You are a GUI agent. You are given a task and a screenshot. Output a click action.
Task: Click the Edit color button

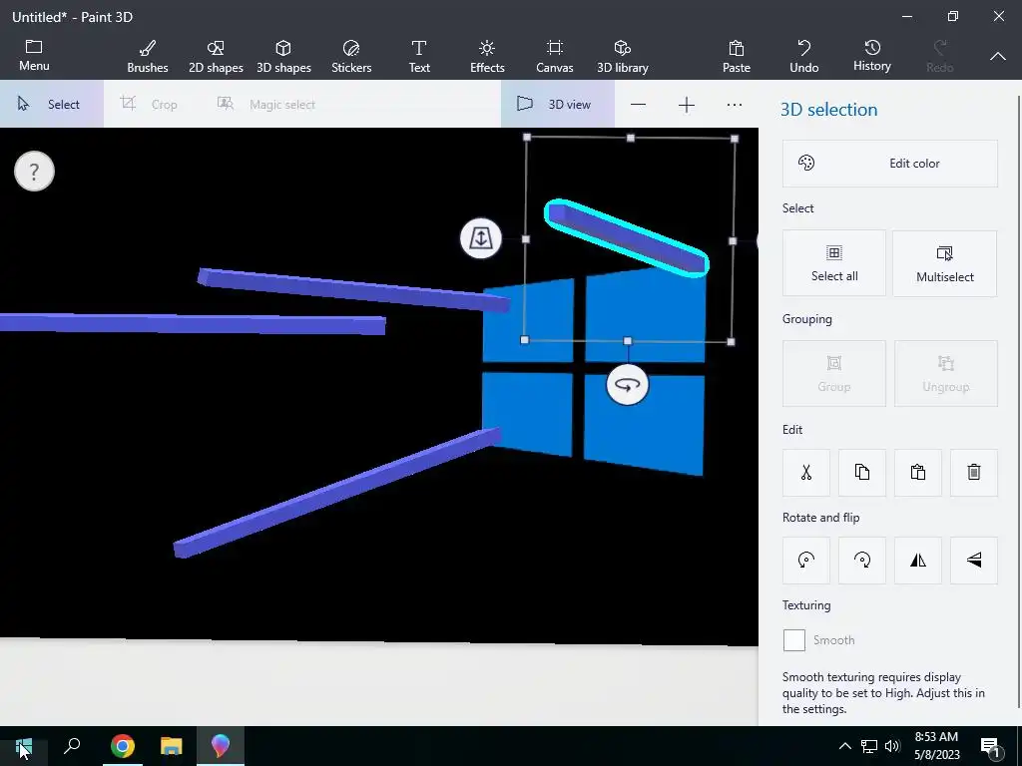(889, 164)
